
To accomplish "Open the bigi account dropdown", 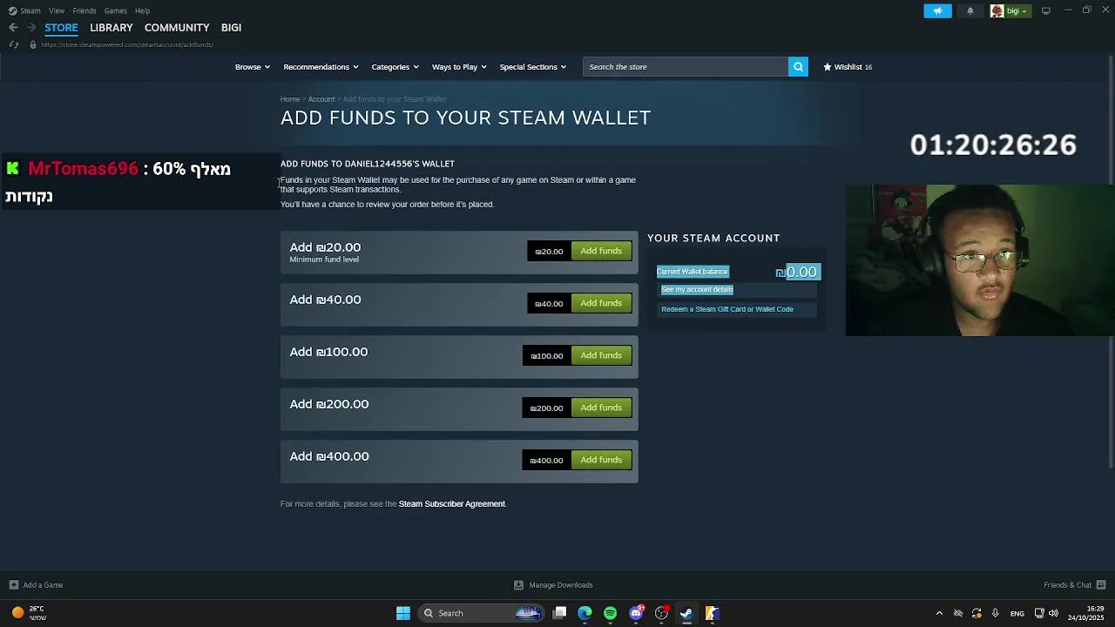I will click(x=1010, y=11).
